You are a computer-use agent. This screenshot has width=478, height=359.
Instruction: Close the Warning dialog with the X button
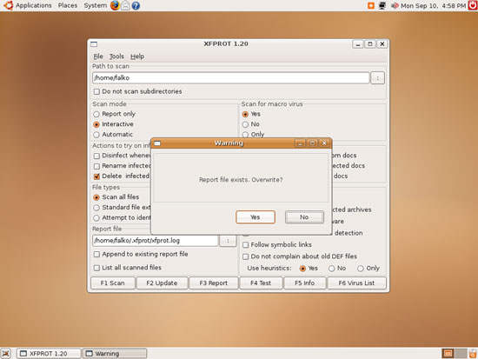click(324, 143)
